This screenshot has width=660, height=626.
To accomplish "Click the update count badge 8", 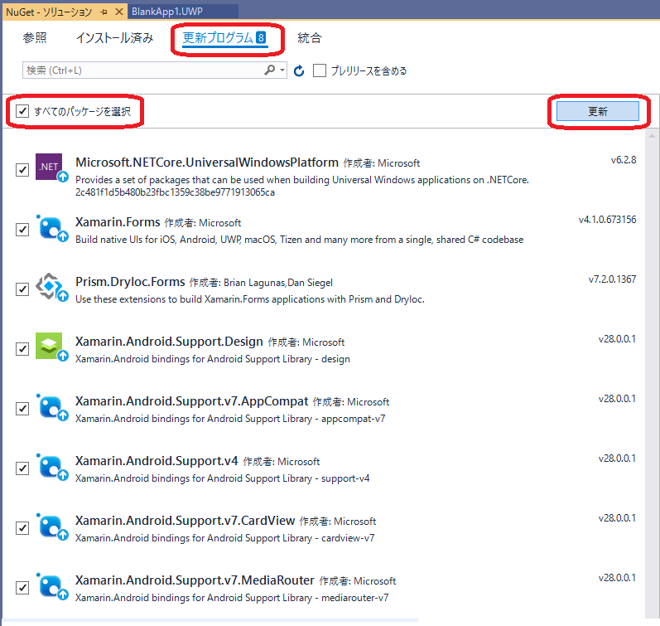I will [261, 37].
